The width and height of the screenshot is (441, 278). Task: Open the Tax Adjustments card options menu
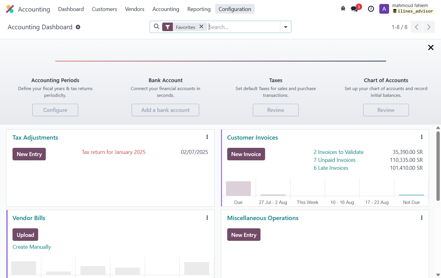coord(207,137)
